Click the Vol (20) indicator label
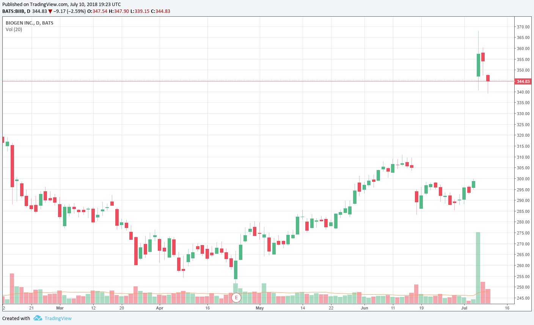The width and height of the screenshot is (534, 325). click(x=14, y=30)
